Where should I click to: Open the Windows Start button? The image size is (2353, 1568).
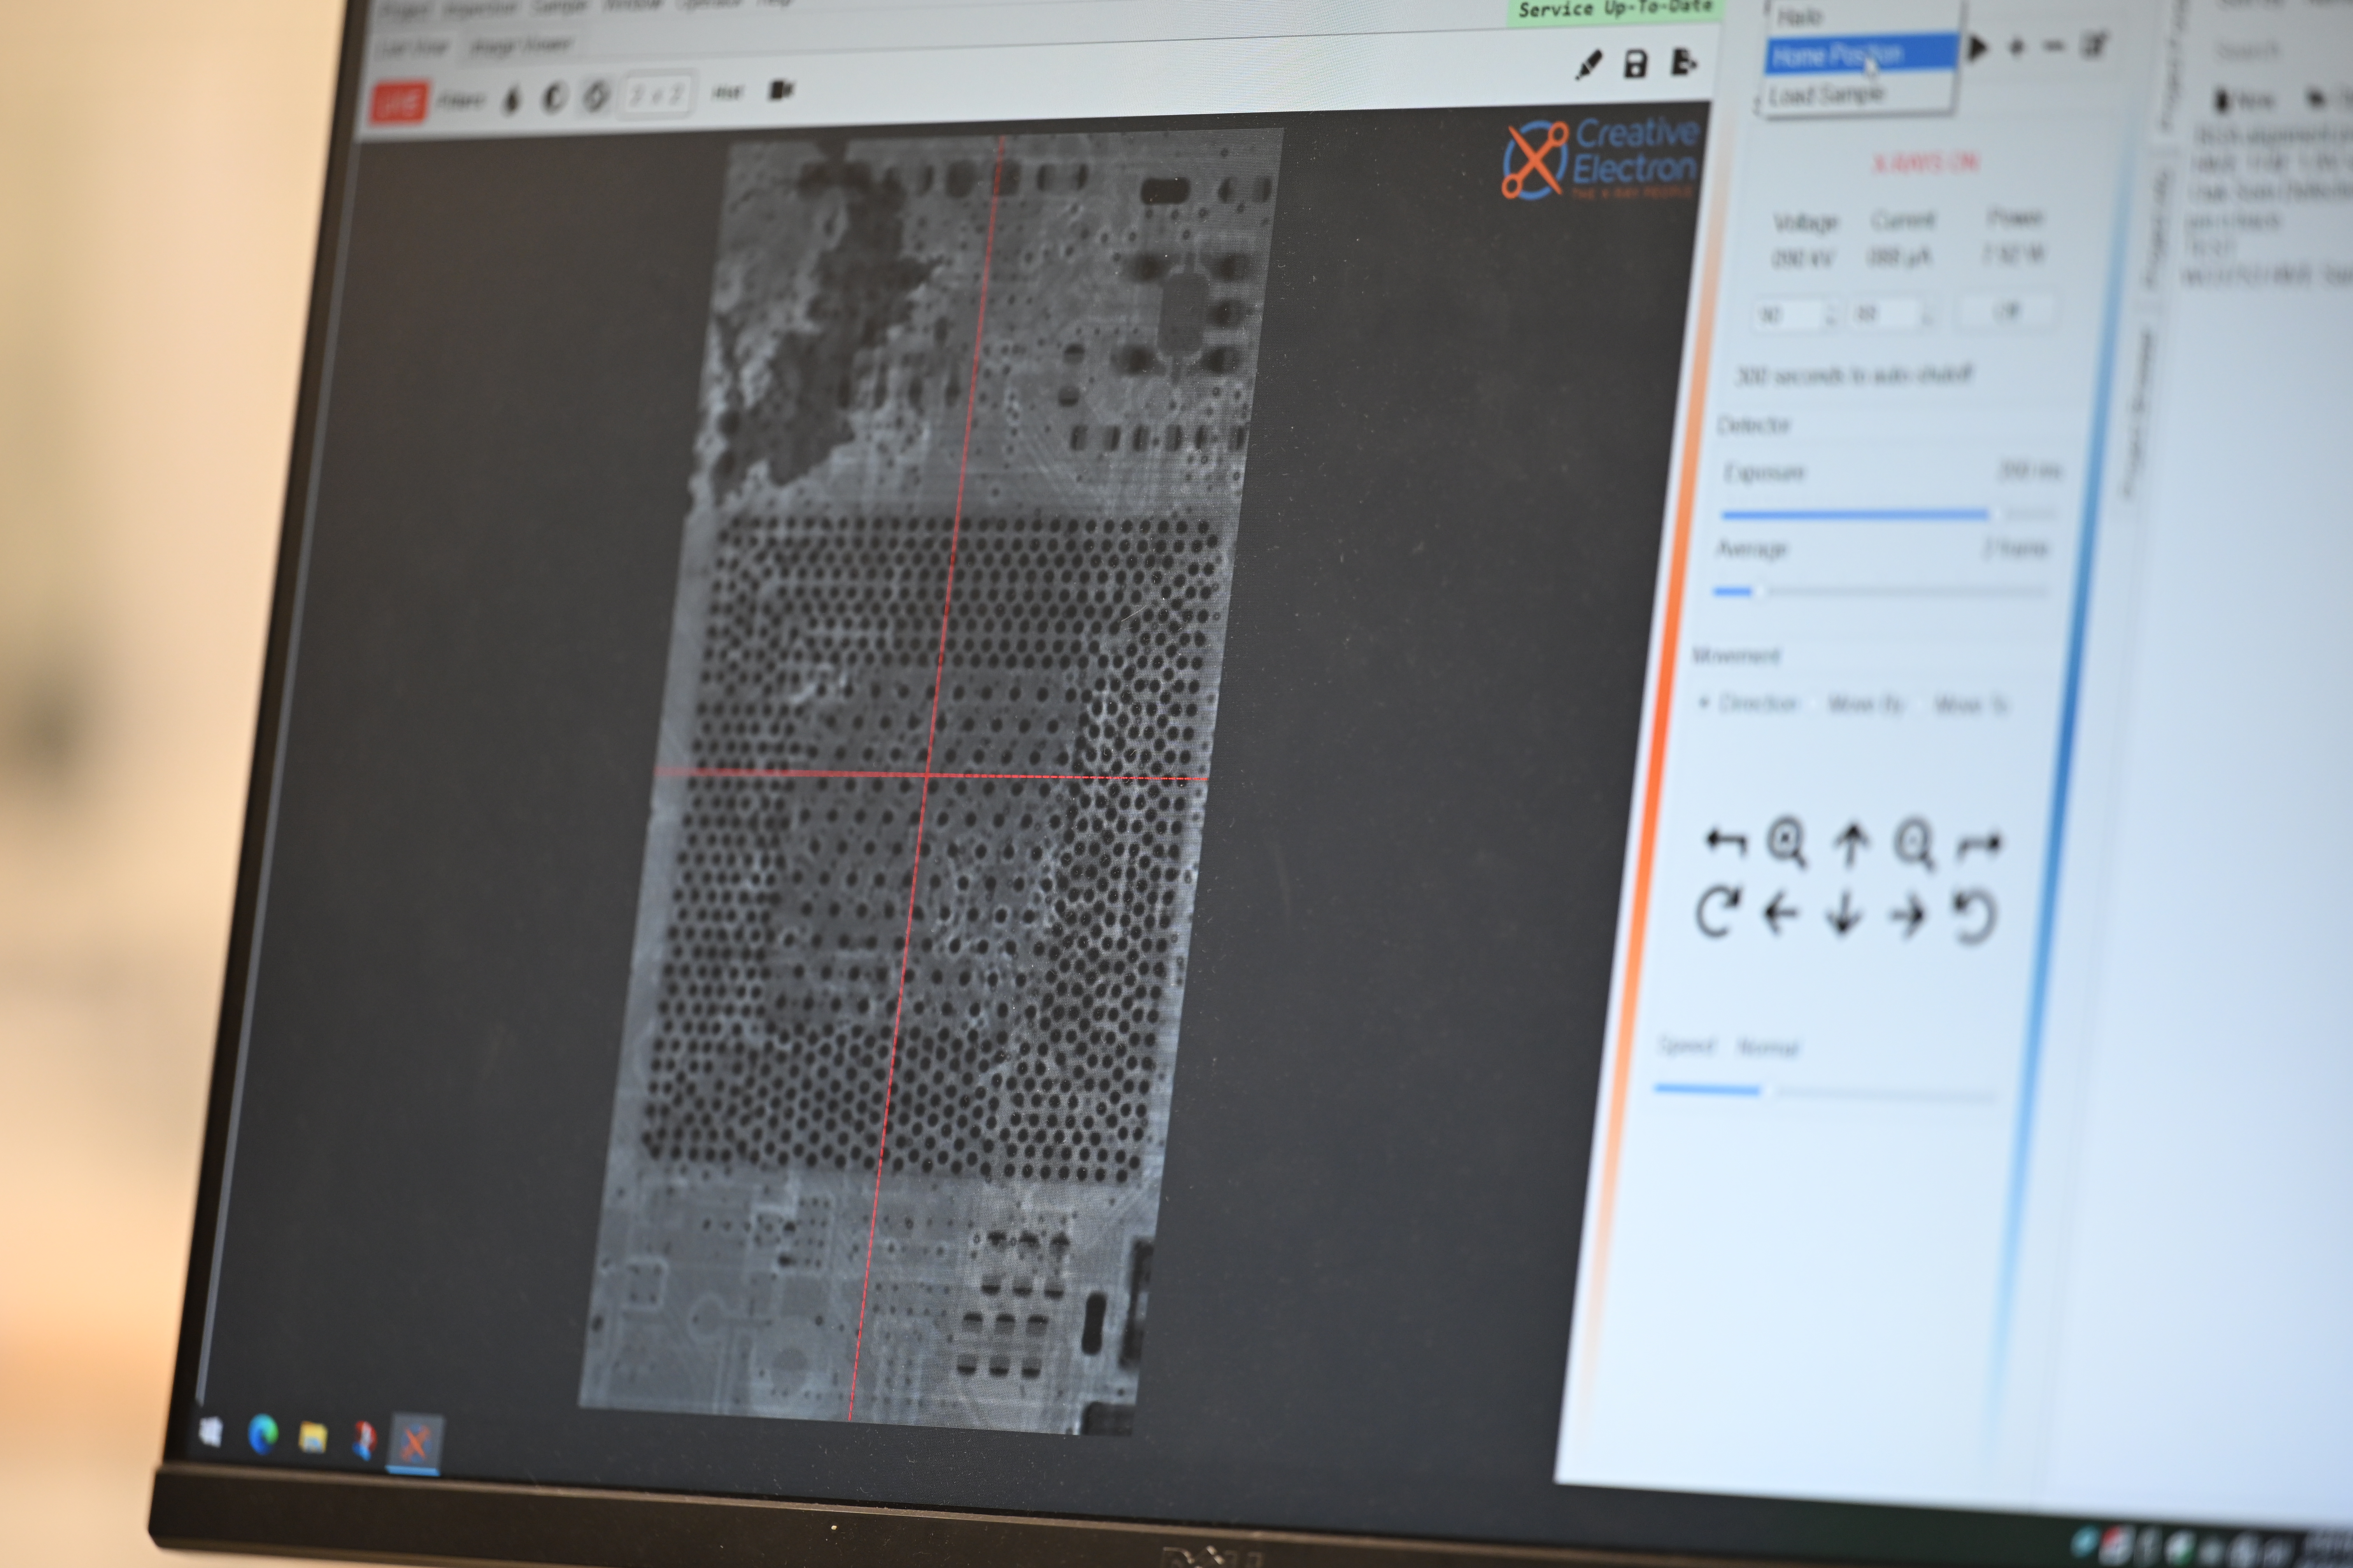(x=211, y=1432)
